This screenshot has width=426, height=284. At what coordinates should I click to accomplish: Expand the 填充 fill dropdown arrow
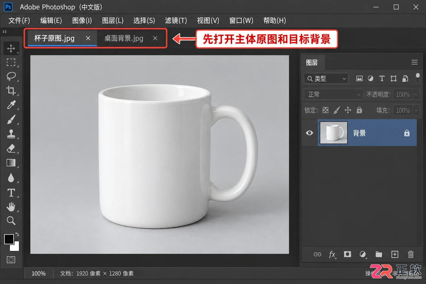[x=416, y=110]
